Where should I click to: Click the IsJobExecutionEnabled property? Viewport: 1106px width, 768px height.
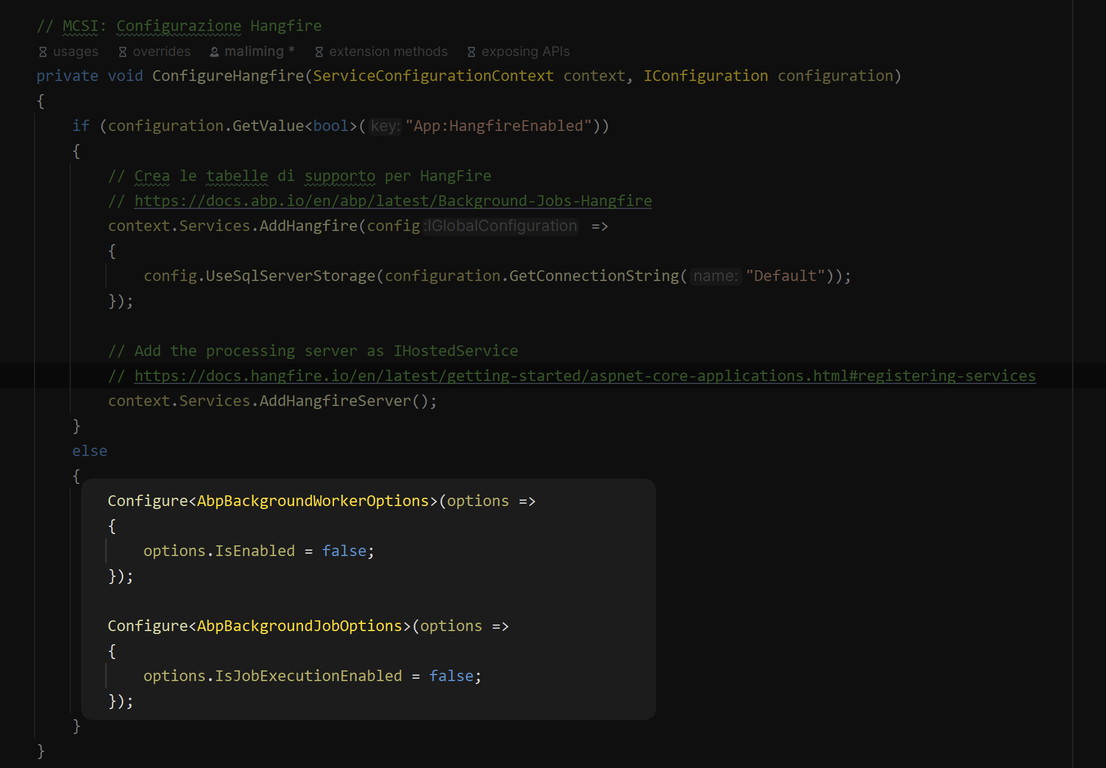[x=308, y=676]
